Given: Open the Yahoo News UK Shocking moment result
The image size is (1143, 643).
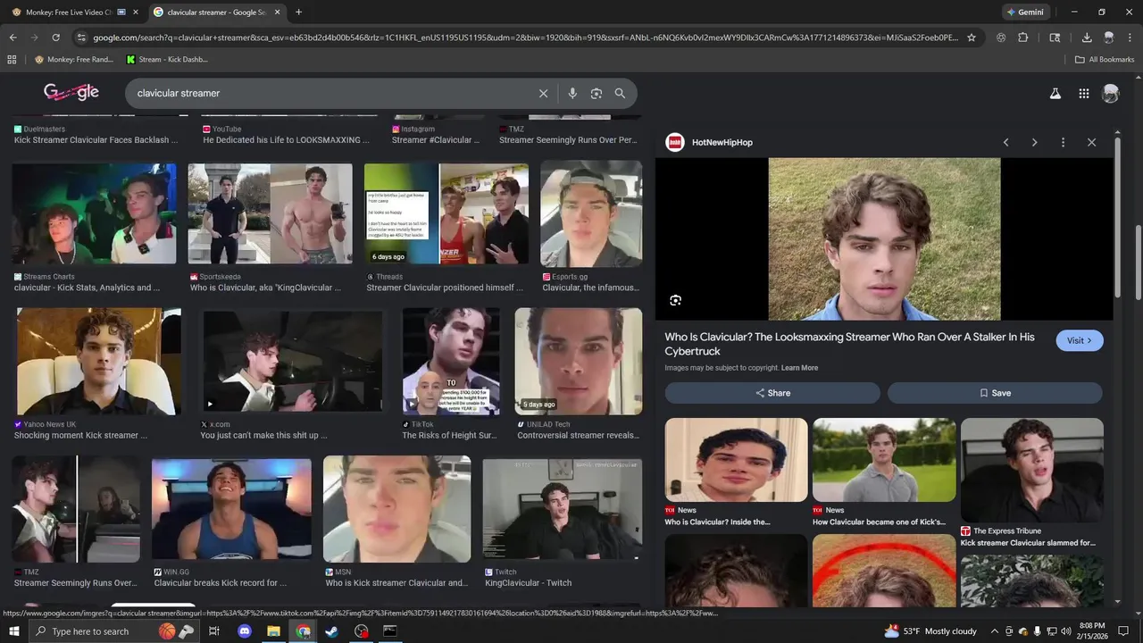Looking at the screenshot, I should 98,362.
